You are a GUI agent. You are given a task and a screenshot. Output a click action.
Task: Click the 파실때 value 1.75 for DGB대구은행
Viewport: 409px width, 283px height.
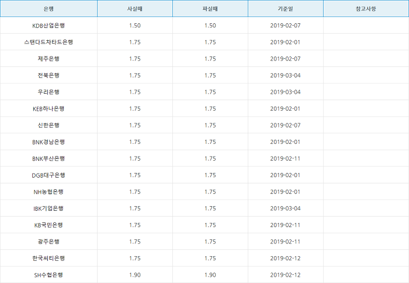[210, 175]
